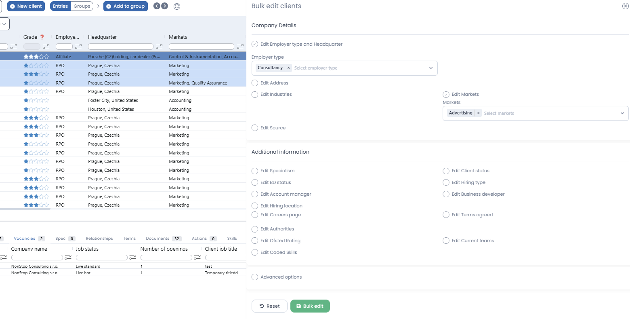
Task: Expand the Markets dropdown arrow
Action: point(622,113)
